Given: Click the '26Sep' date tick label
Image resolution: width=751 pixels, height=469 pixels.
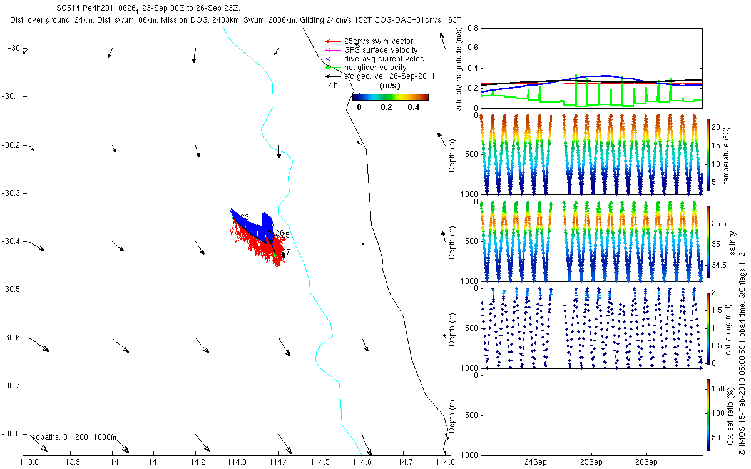Looking at the screenshot, I should (646, 463).
